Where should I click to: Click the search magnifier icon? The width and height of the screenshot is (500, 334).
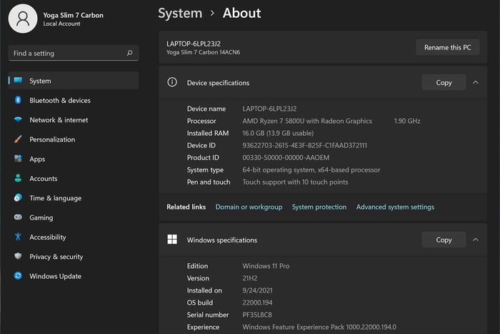click(129, 53)
